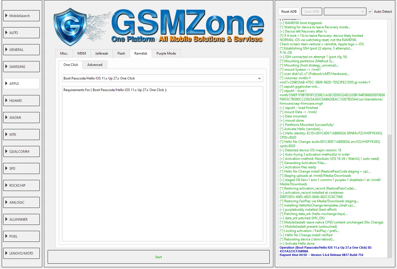Select the Advanced sub-tab
The width and height of the screenshot is (397, 269).
click(x=95, y=65)
